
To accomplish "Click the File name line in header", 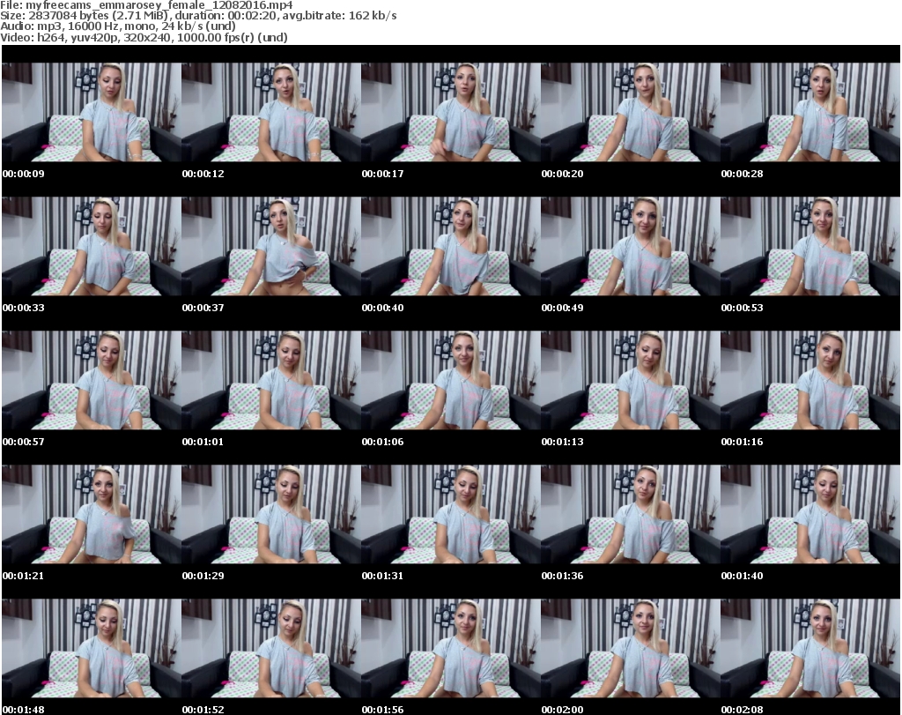I will [147, 5].
